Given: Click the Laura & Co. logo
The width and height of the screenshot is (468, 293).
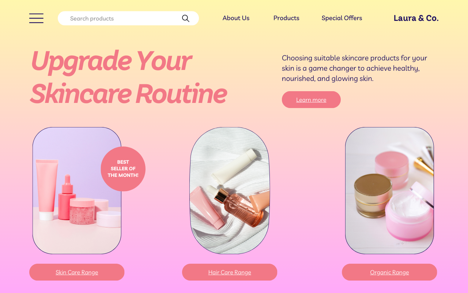Looking at the screenshot, I should point(416,18).
